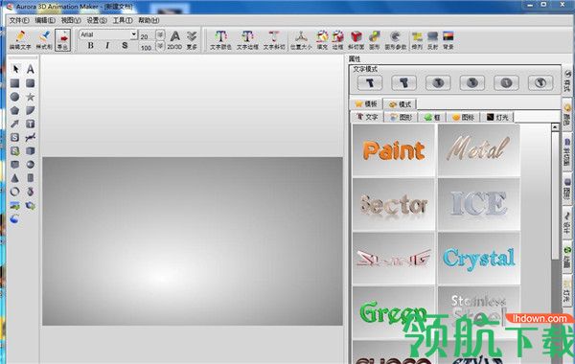Click the 边框 border toolbar icon
The height and width of the screenshot is (364, 575).
[337, 40]
